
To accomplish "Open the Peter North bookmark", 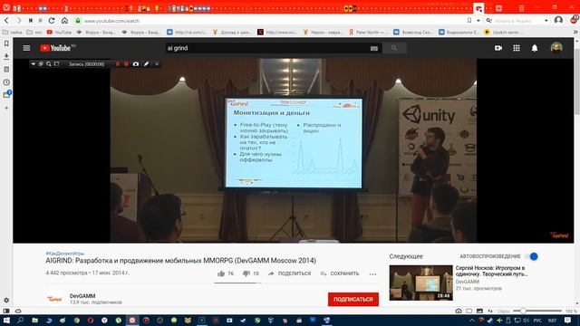I will coord(368,33).
